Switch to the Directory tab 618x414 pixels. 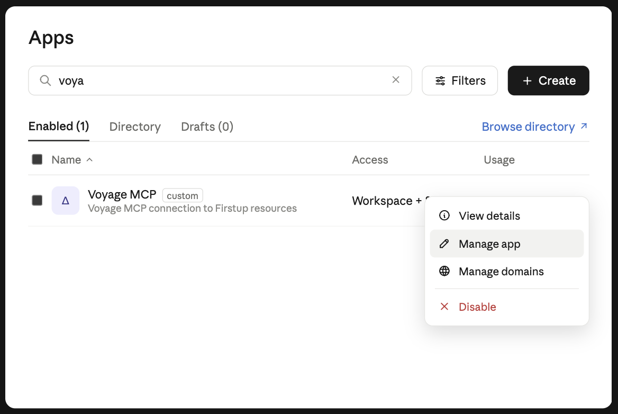pos(135,127)
